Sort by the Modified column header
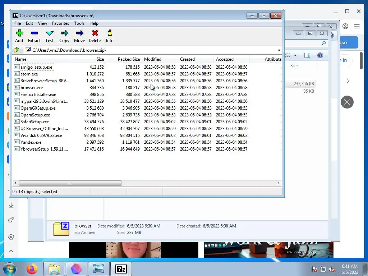This screenshot has width=368, height=276. [x=160, y=59]
